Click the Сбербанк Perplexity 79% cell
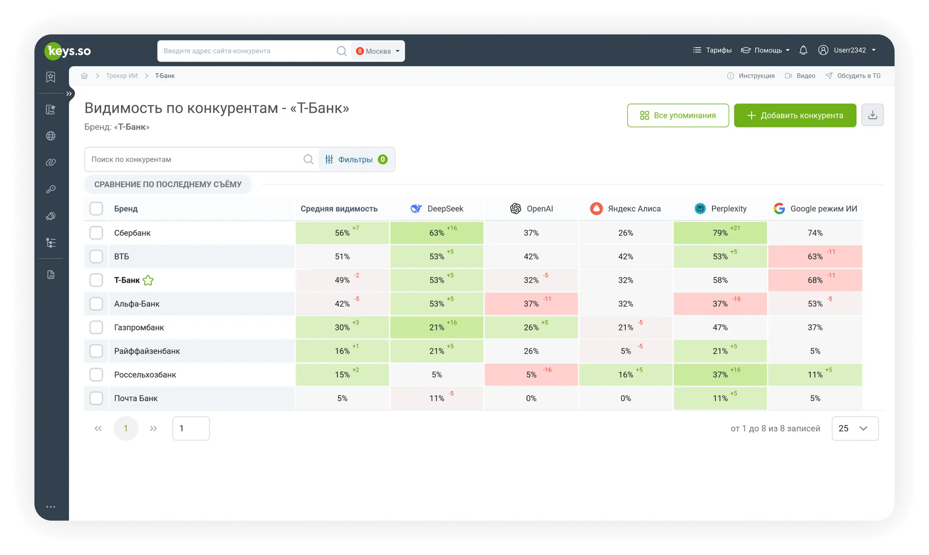929x555 pixels. click(x=720, y=233)
